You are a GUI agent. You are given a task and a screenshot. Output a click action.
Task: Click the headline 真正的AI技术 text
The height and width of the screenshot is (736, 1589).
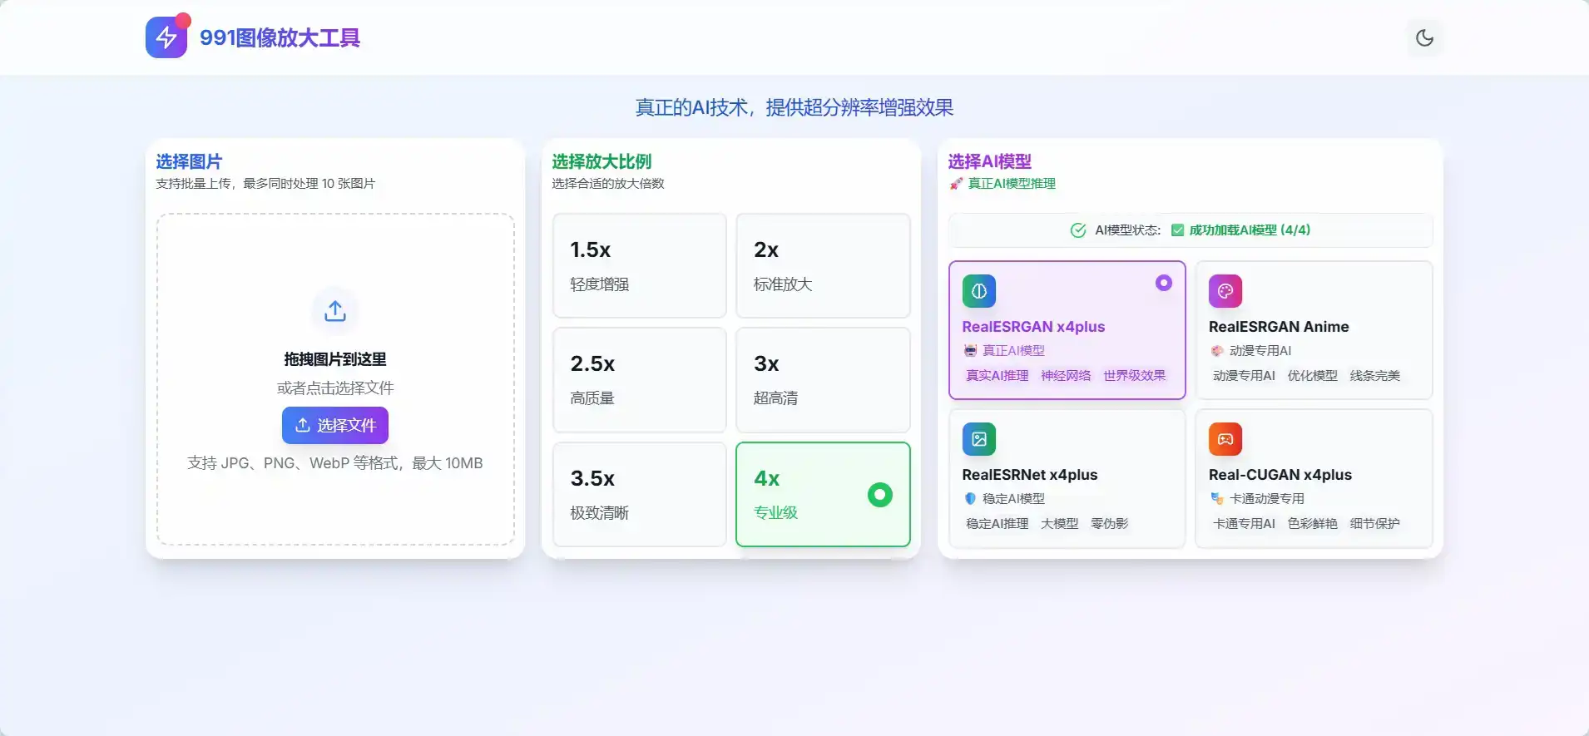(794, 107)
